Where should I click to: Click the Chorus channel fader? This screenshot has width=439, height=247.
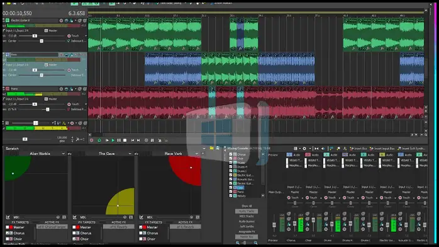(294, 224)
